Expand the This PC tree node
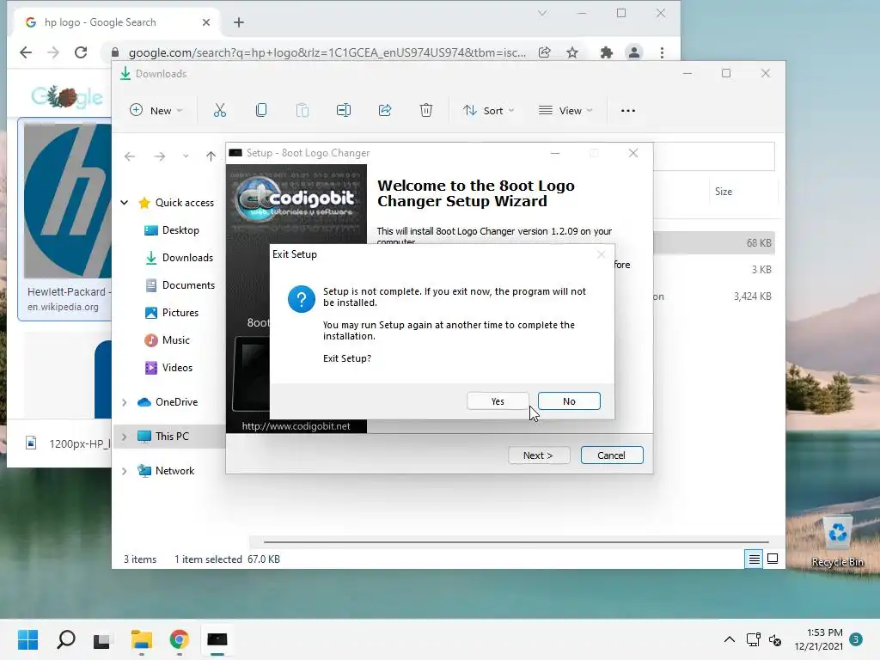The image size is (880, 660). 125,436
